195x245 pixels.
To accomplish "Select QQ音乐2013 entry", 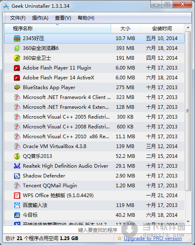I will pos(37,156).
